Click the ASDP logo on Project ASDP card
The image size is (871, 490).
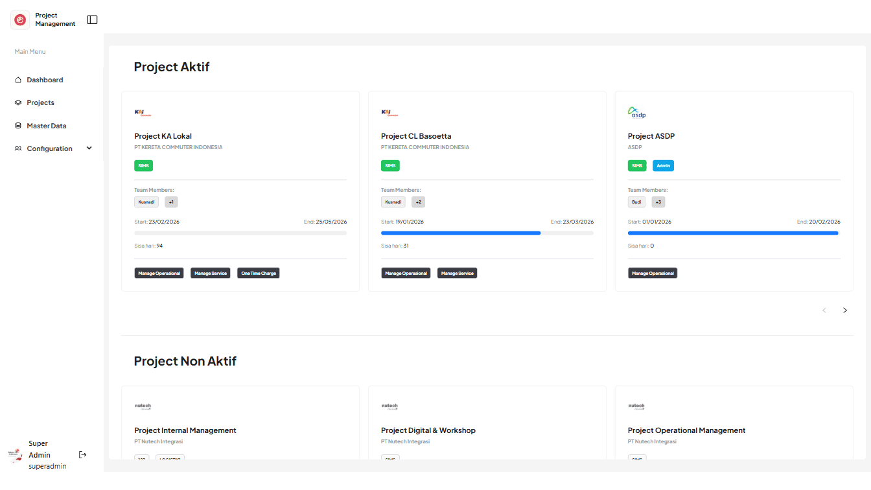click(637, 112)
